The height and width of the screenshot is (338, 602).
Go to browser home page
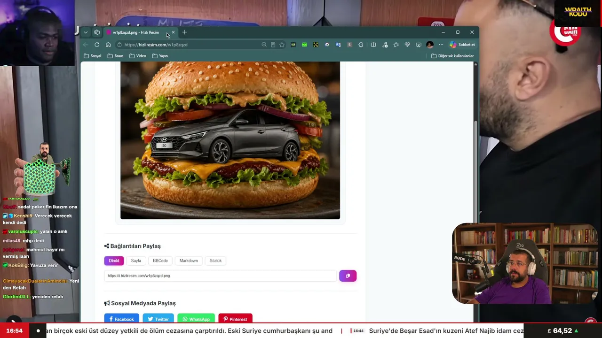(108, 45)
